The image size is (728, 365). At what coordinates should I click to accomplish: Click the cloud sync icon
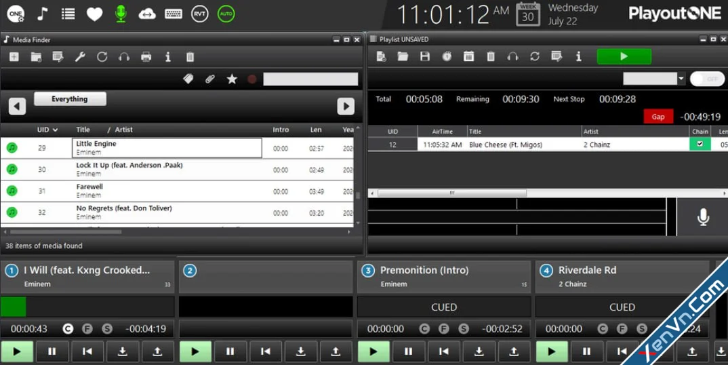(147, 14)
